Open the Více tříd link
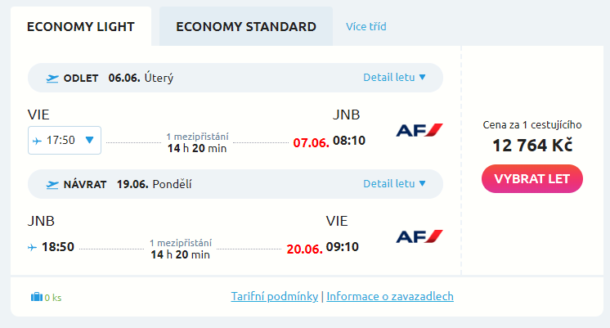Viewport: 610px width, 328px height. pos(366,26)
